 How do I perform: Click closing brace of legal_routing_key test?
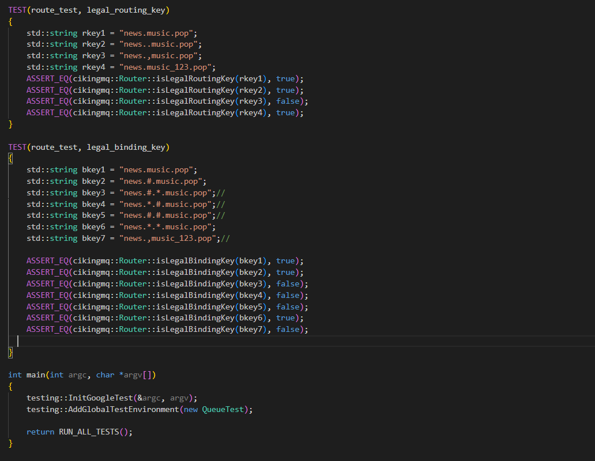pos(10,124)
